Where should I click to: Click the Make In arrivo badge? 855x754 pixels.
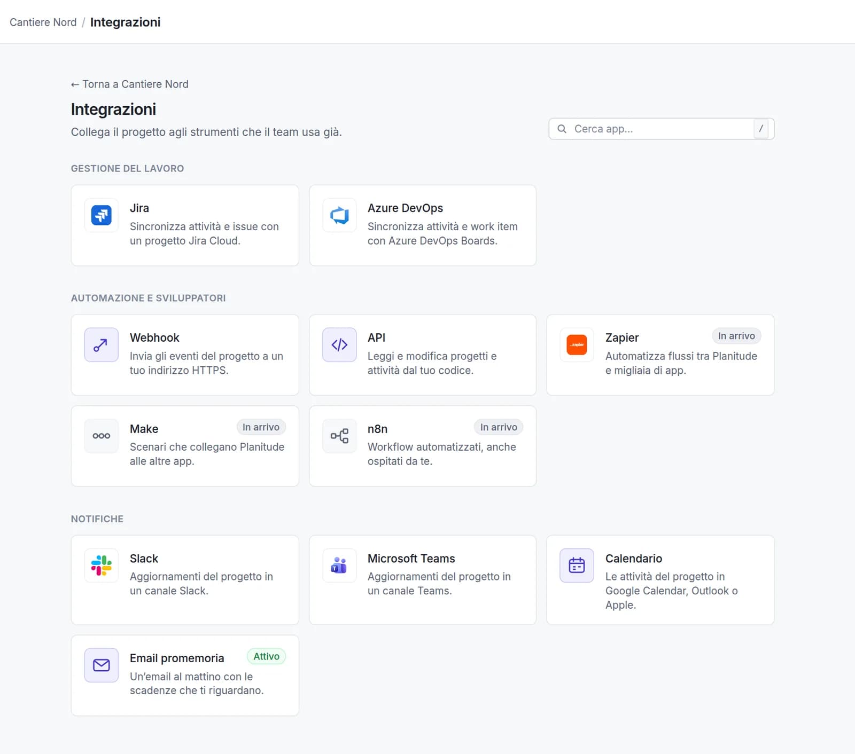pyautogui.click(x=261, y=427)
